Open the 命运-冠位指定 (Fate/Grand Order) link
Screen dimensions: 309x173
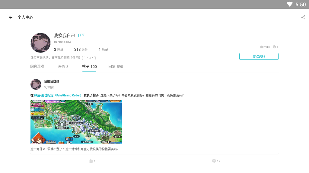tap(58, 95)
